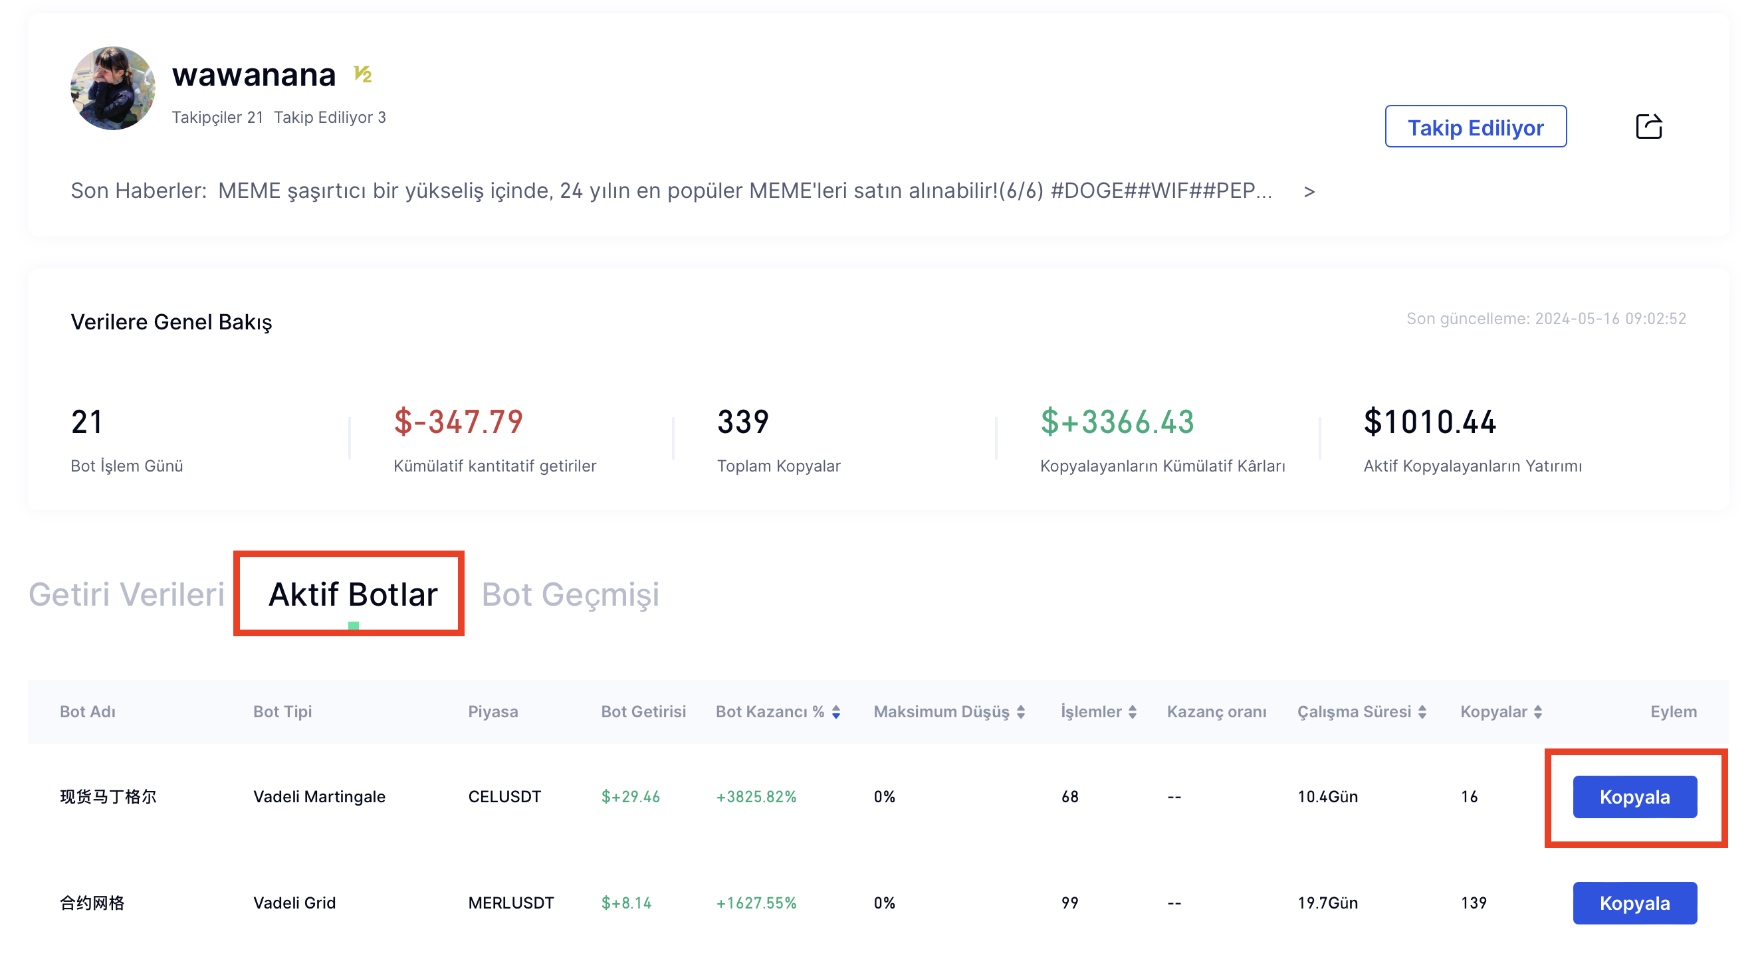1764x959 pixels.
Task: Click Kopyala for the MERLUSDT bot
Action: coord(1634,903)
